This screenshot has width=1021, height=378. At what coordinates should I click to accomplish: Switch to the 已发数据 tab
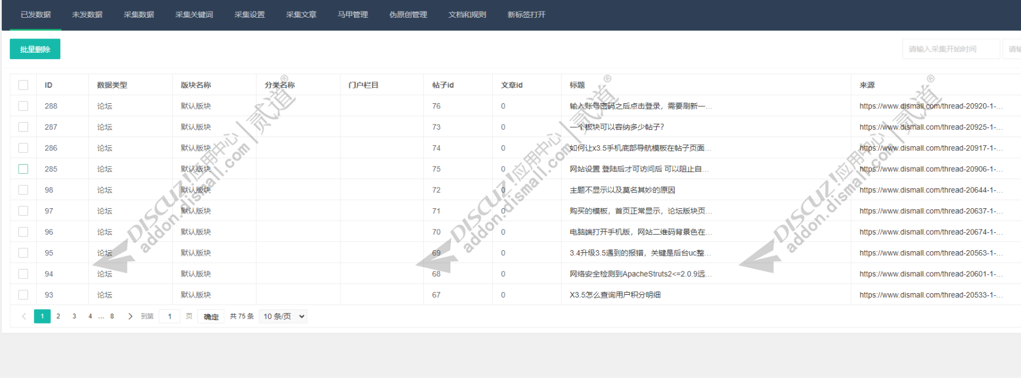(x=36, y=14)
